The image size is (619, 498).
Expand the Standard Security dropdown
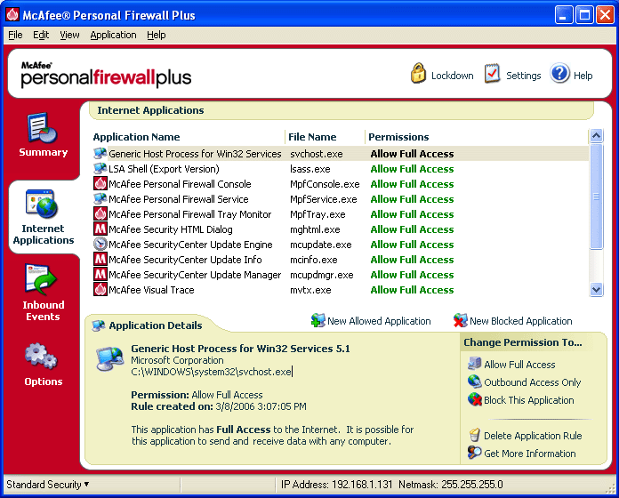tap(48, 485)
